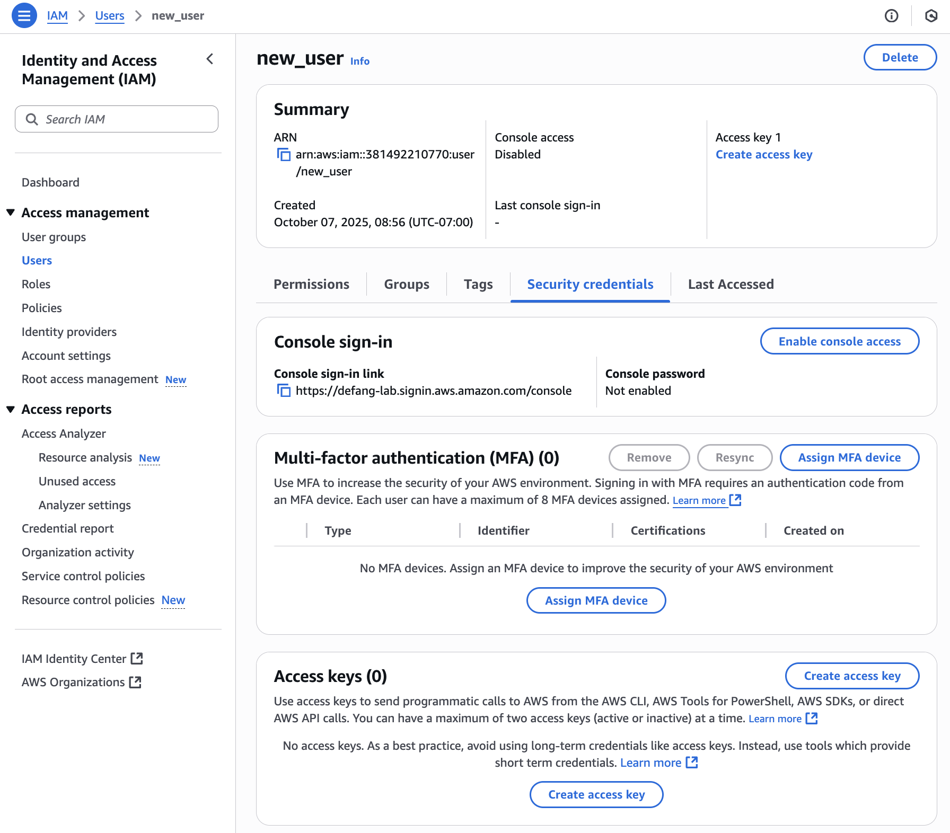
Task: Collapse the Access management section
Action: pyautogui.click(x=11, y=212)
